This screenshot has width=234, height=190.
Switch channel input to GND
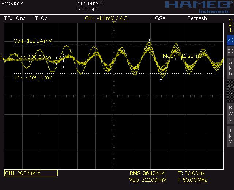tap(230, 68)
